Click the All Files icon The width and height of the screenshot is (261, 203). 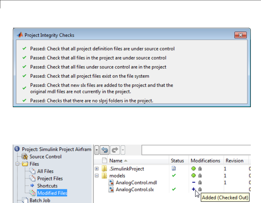(x=32, y=171)
